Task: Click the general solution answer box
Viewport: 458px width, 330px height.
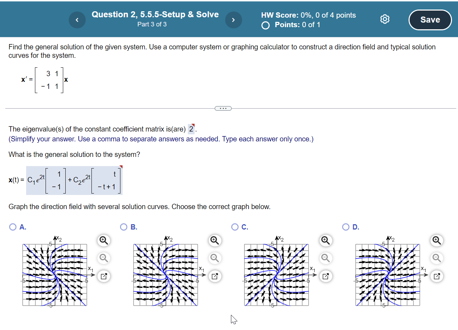Action: pos(74,180)
